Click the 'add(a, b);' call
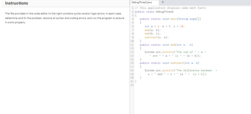 153,30
